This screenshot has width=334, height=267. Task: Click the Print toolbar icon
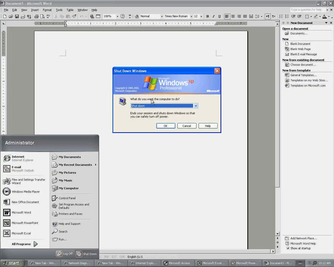click(x=36, y=16)
